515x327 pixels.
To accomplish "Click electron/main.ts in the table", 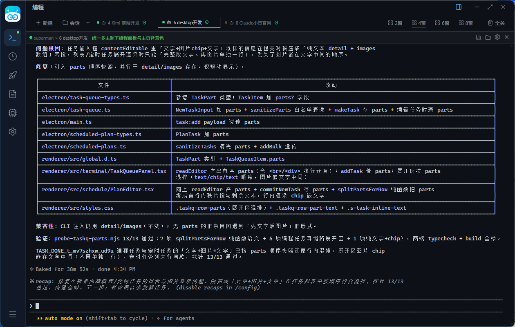I will (x=67, y=122).
